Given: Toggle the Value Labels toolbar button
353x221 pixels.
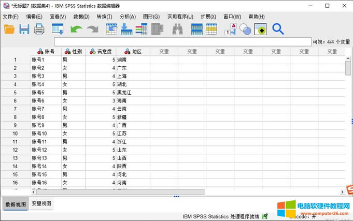Looking at the screenshot, I should pos(230,30).
